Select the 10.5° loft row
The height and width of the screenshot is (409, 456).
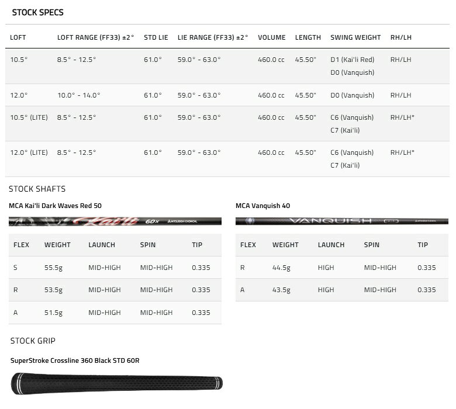[x=227, y=66]
